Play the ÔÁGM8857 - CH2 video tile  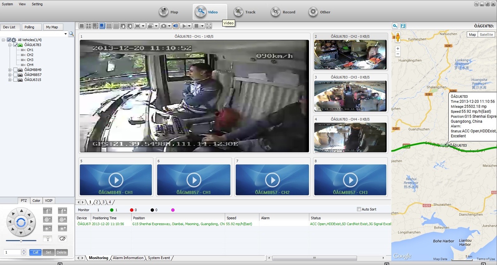coord(272,180)
